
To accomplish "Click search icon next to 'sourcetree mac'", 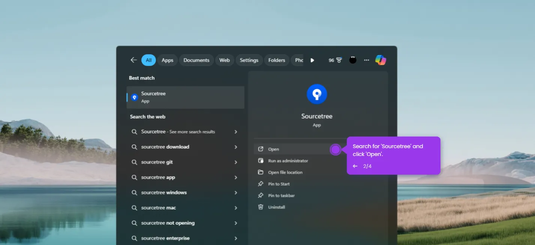I will point(134,208).
